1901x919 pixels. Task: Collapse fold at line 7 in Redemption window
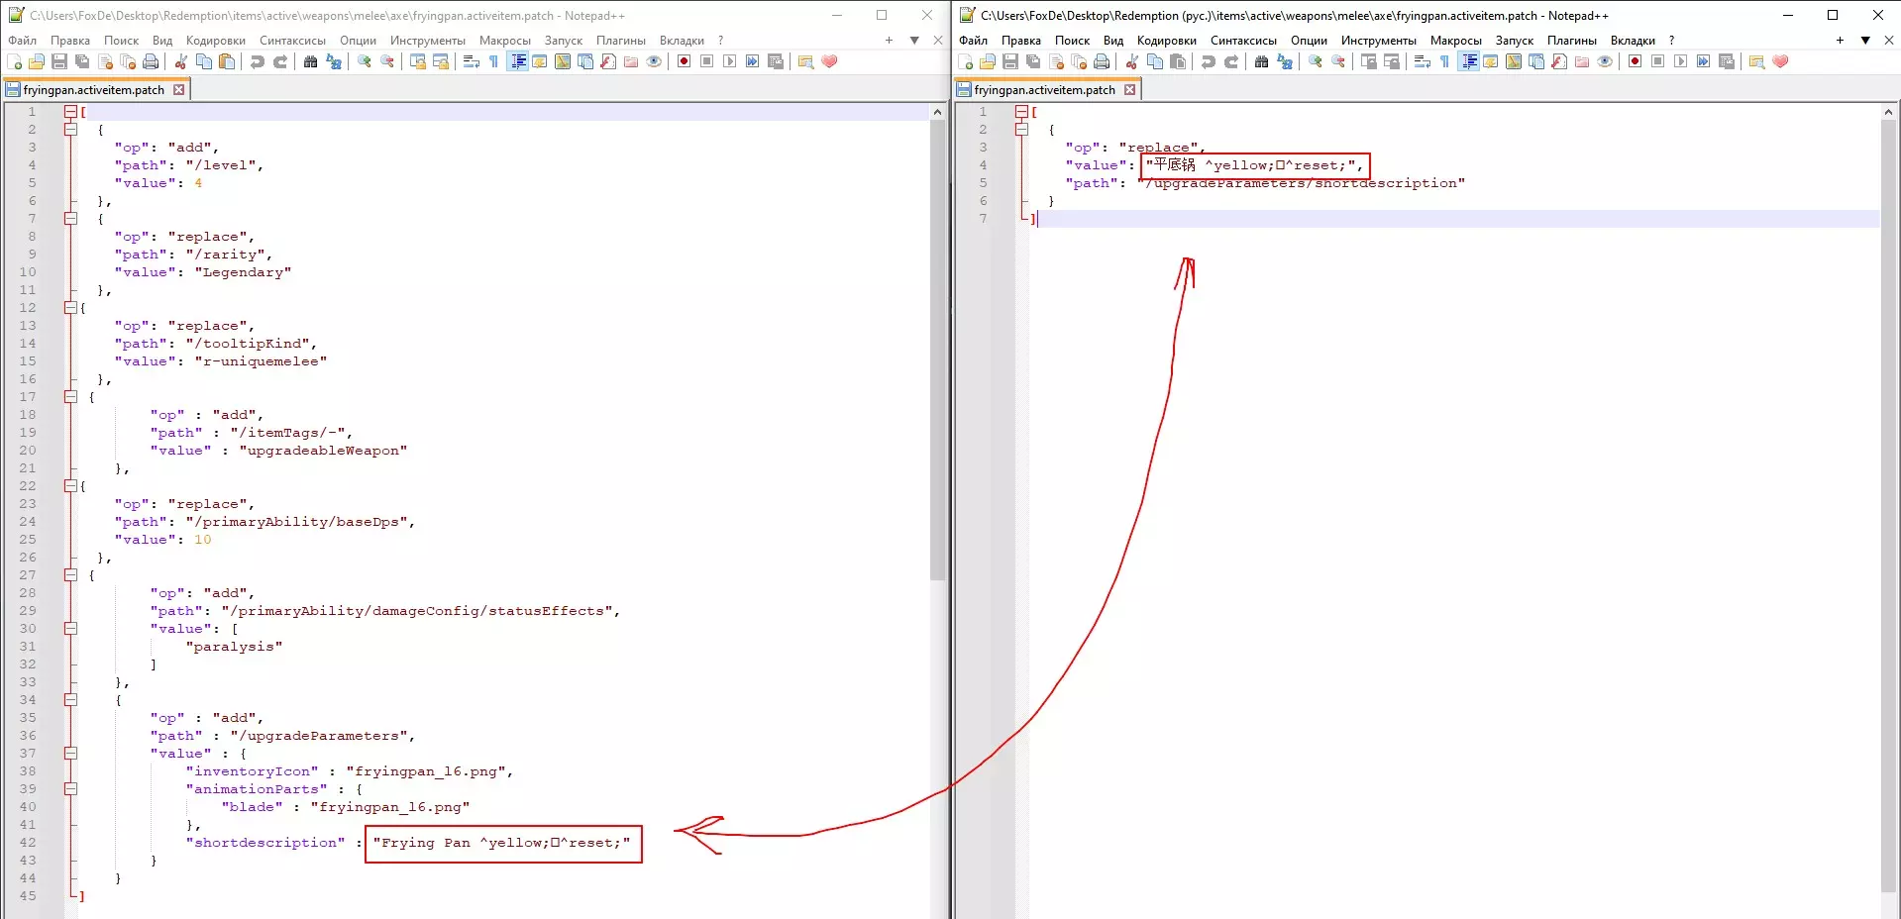point(70,219)
